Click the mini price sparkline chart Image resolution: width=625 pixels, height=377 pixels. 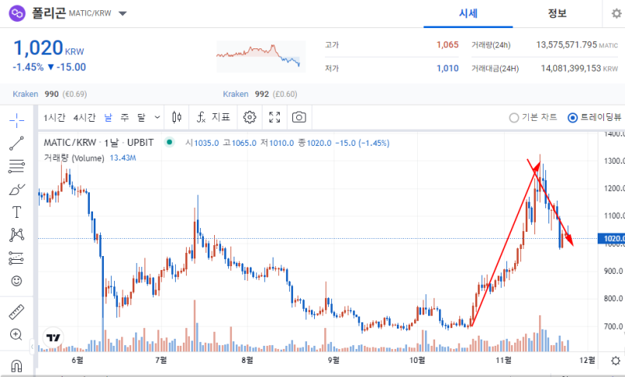261,56
